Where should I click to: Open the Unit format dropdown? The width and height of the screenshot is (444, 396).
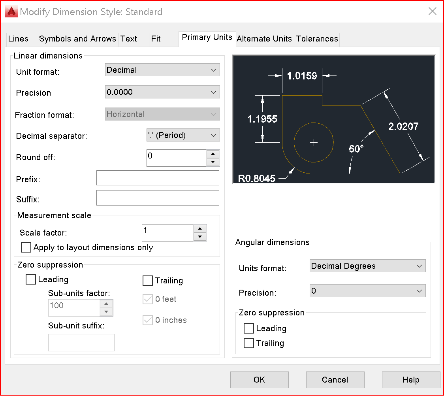pyautogui.click(x=162, y=70)
